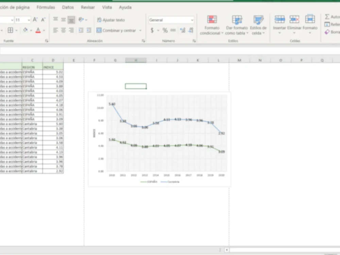This screenshot has width=340, height=255.
Task: Expand the fill color dropdown arrow
Action: click(31, 30)
